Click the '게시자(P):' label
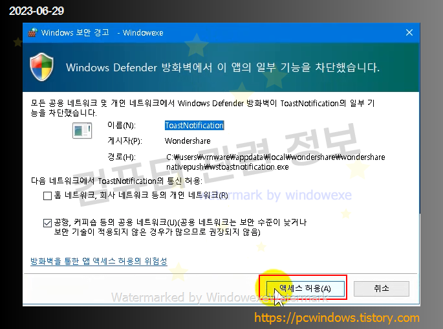This screenshot has width=443, height=329. pyautogui.click(x=125, y=141)
